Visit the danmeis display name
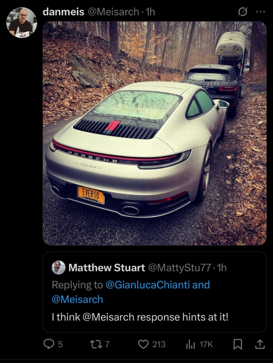The height and width of the screenshot is (363, 273). point(63,12)
